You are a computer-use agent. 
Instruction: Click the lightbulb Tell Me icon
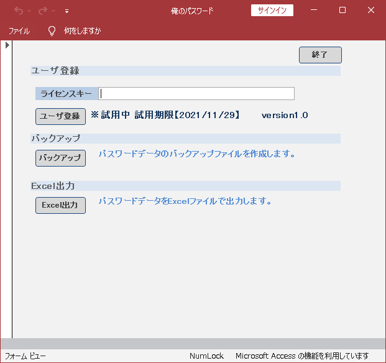[52, 30]
